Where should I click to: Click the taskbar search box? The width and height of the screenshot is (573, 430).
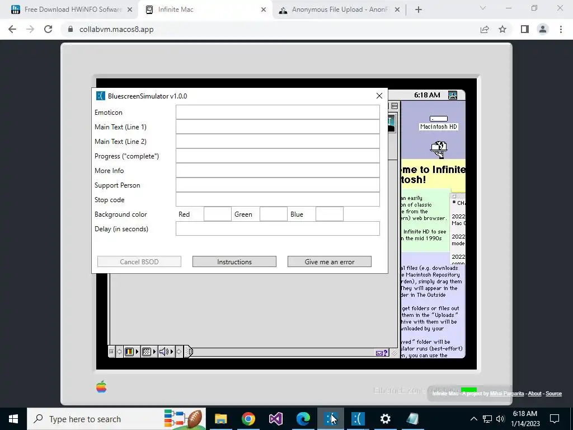tap(116, 419)
